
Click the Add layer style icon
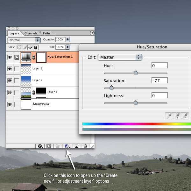point(40,146)
